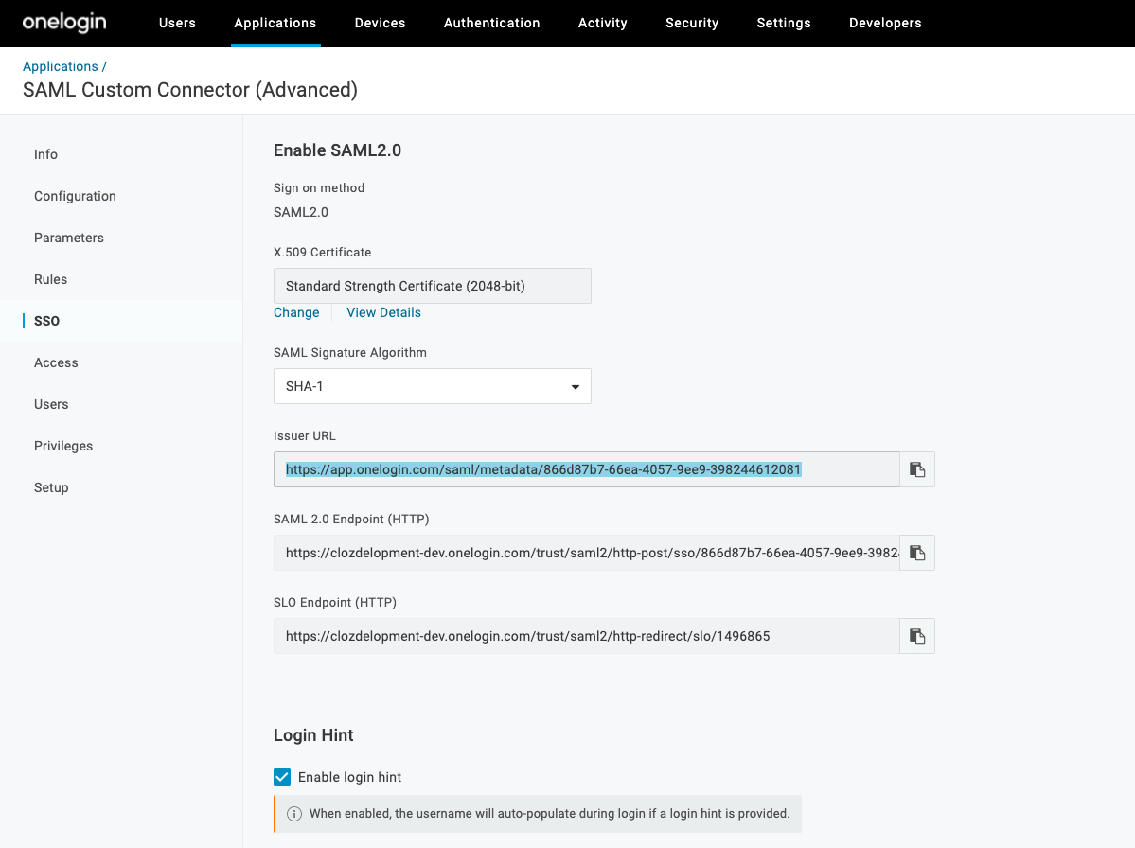This screenshot has width=1135, height=848.
Task: Click the Security menu item
Action: (x=692, y=23)
